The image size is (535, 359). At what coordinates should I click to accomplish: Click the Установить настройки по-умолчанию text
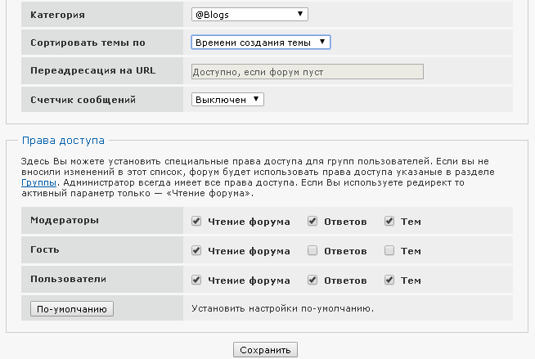pyautogui.click(x=282, y=309)
